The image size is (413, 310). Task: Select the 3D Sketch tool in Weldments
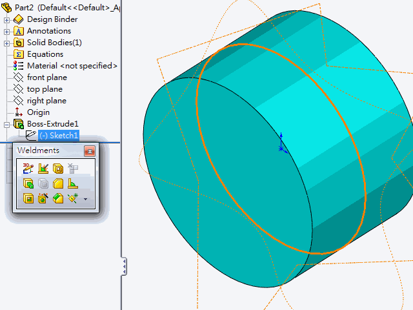coord(28,168)
